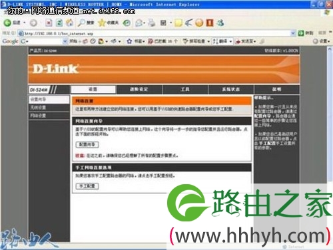Viewport: 333px width, 250px height.
Task: Click the Stop icon with red X
Action: [x=49, y=23]
